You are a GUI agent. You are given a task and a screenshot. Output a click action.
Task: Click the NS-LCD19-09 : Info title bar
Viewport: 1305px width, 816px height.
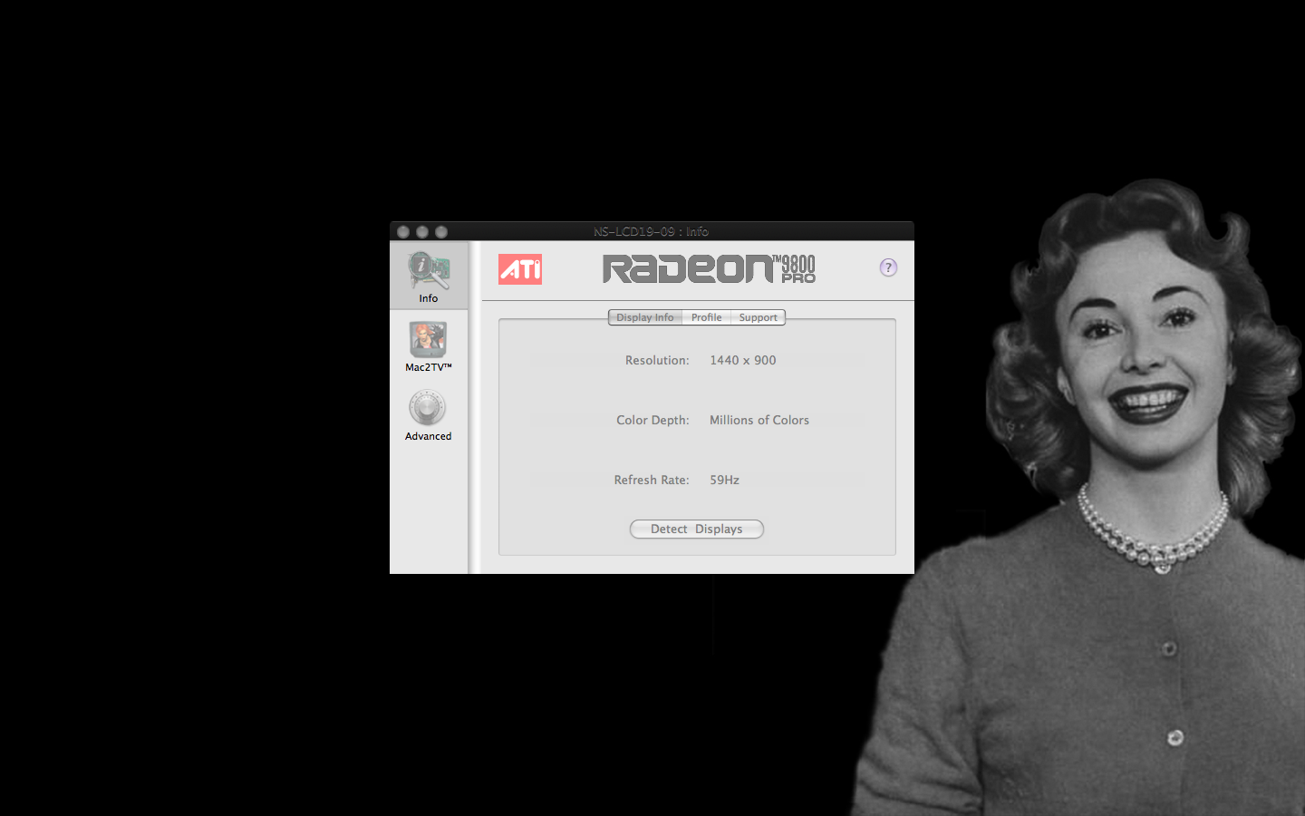(x=652, y=231)
